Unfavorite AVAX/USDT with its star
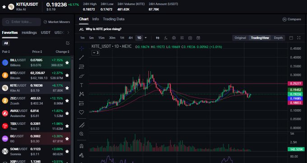 [x=67, y=113]
